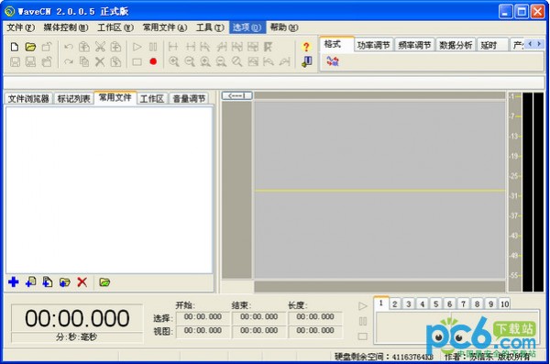Pause playback using the toolbar pause icon
Viewport: 550px width, 364px height.
(153, 47)
